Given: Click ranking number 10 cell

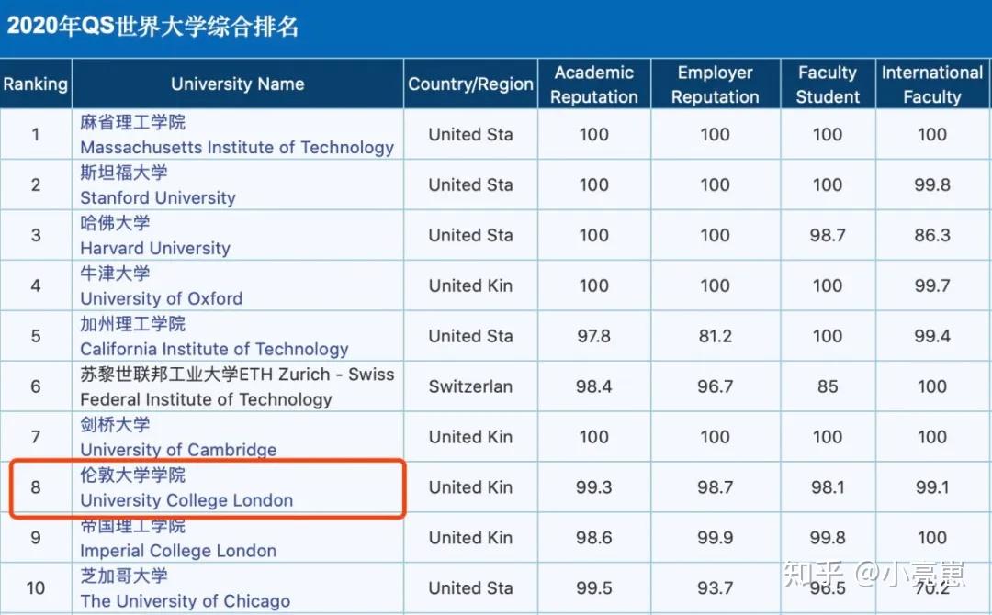Looking at the screenshot, I should click(36, 588).
